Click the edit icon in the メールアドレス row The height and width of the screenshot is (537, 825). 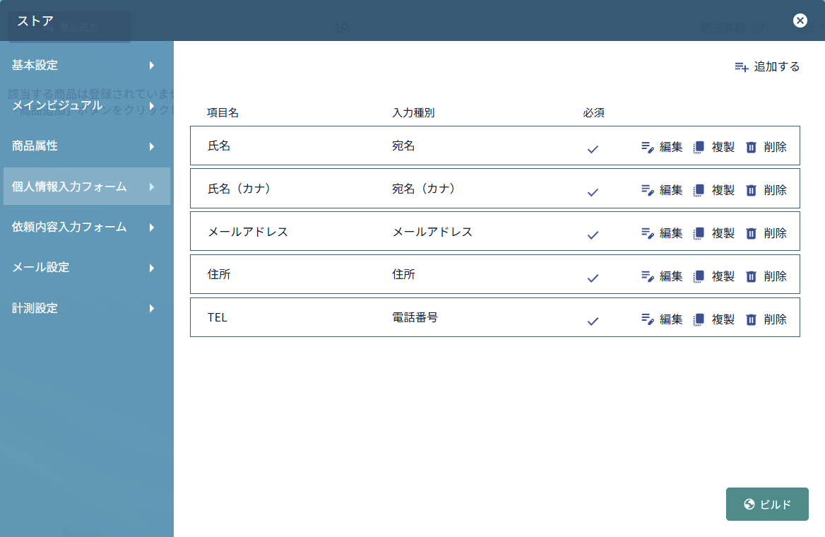(648, 234)
